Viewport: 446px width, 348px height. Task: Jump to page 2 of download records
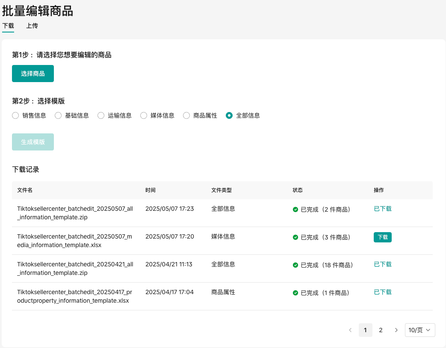[381, 330]
